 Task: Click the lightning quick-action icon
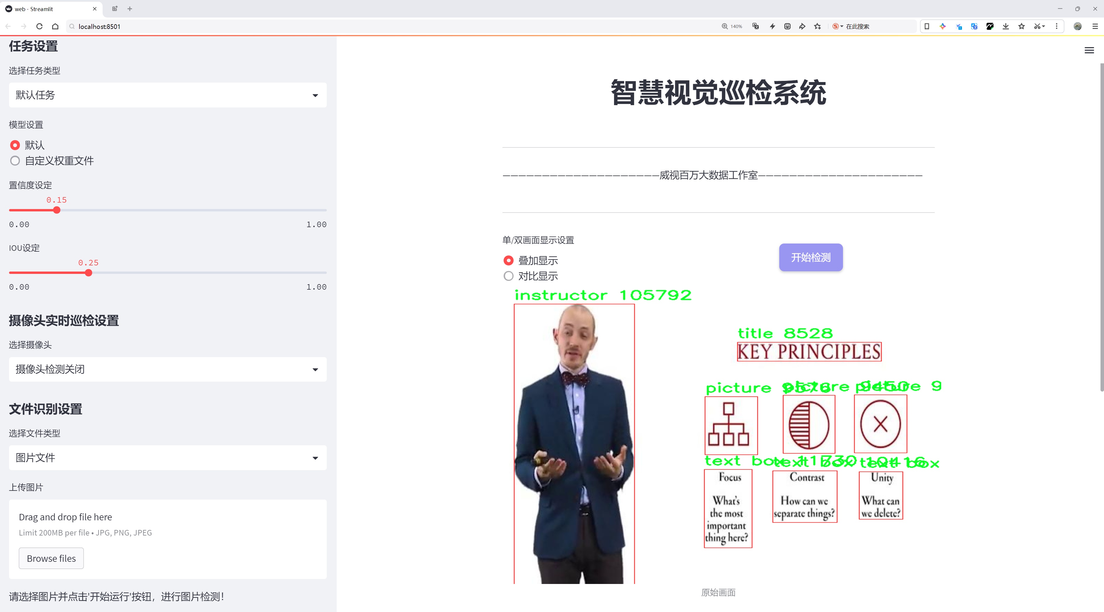point(772,26)
